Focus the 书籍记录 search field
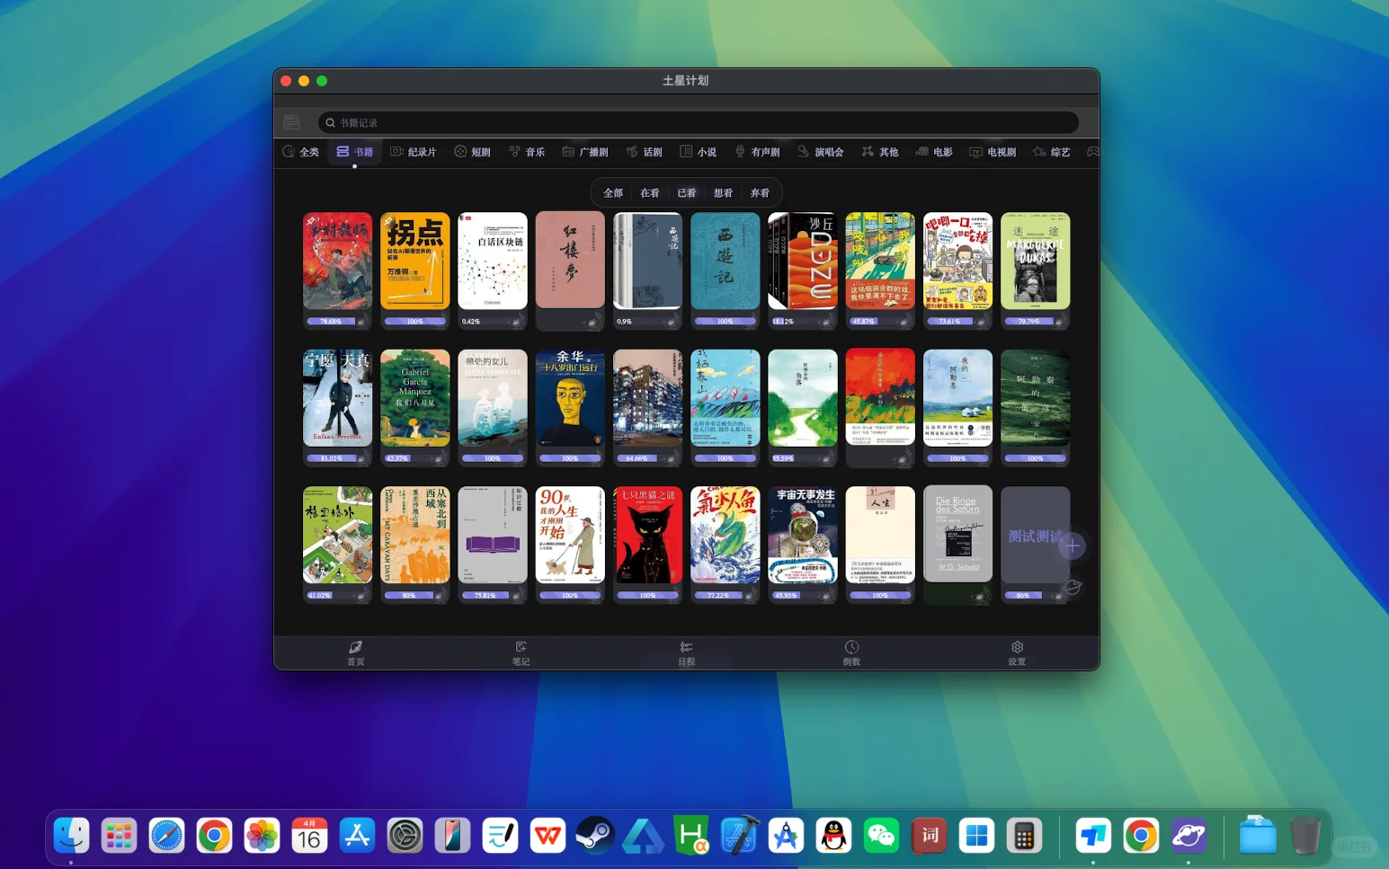 point(699,122)
